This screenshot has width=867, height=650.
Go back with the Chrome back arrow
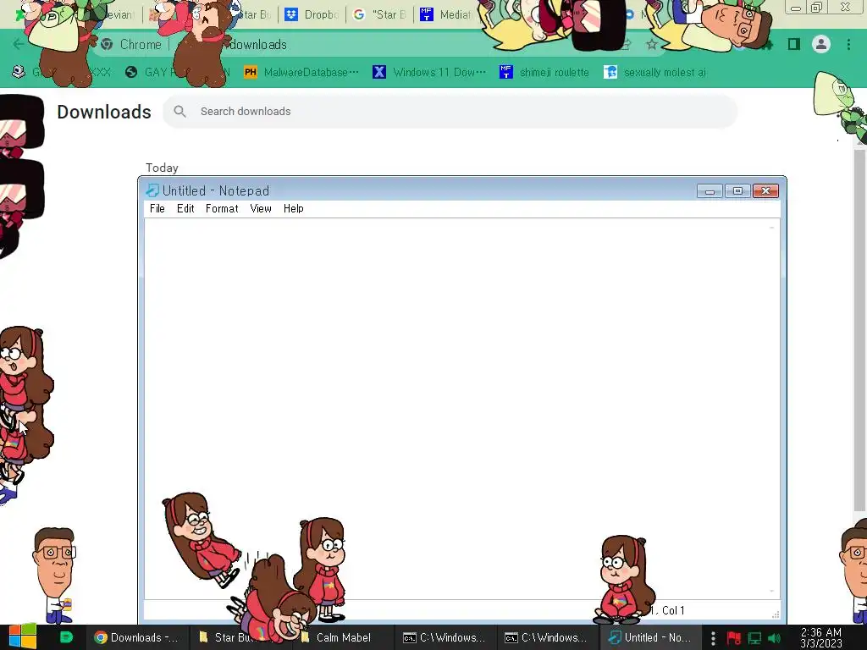(x=18, y=44)
